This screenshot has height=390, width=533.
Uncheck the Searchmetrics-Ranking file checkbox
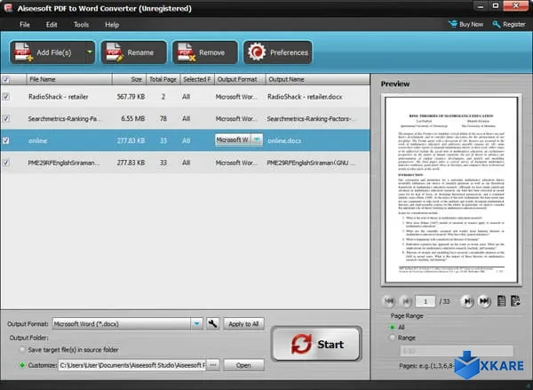[x=6, y=119]
